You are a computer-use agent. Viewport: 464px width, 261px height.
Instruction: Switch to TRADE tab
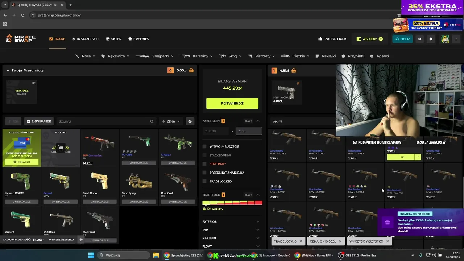(57, 39)
